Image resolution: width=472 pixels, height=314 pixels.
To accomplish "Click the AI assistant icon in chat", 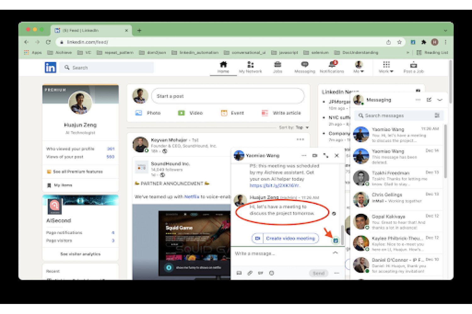I will (x=335, y=241).
